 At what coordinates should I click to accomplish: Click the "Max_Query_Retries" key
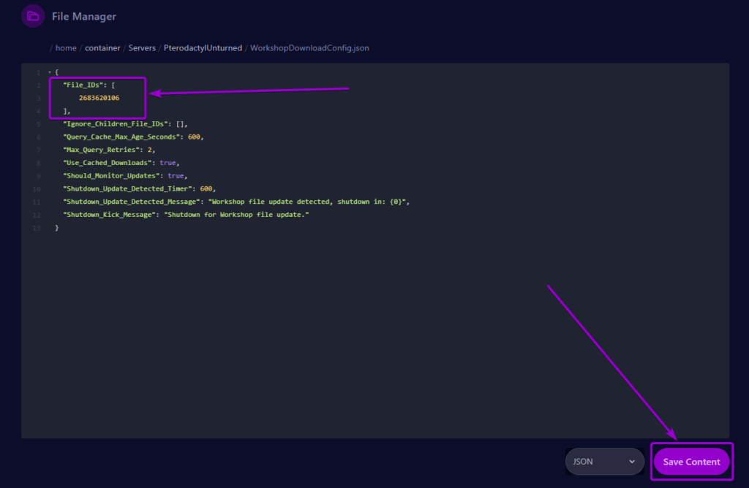102,150
